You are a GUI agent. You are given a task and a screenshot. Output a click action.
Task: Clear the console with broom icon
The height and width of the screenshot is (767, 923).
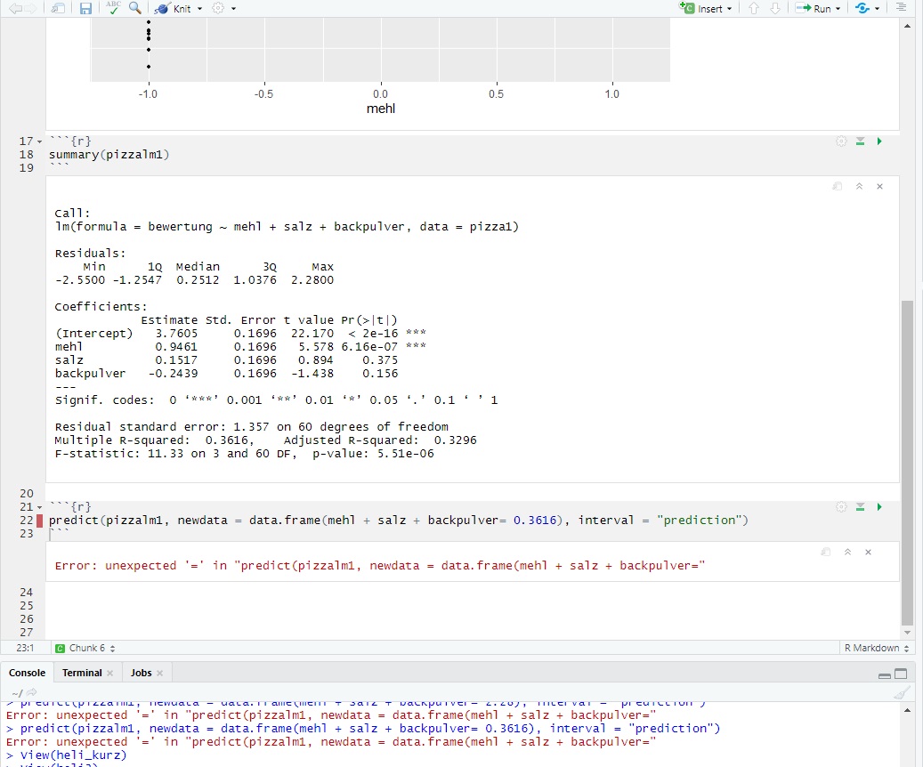coord(902,693)
